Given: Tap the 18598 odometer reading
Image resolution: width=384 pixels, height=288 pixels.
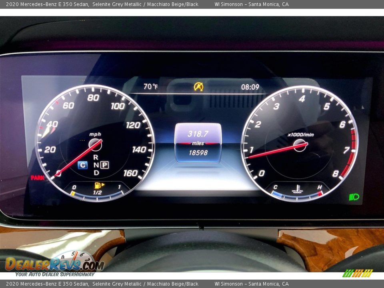Looking at the screenshot, I should pyautogui.click(x=198, y=153).
